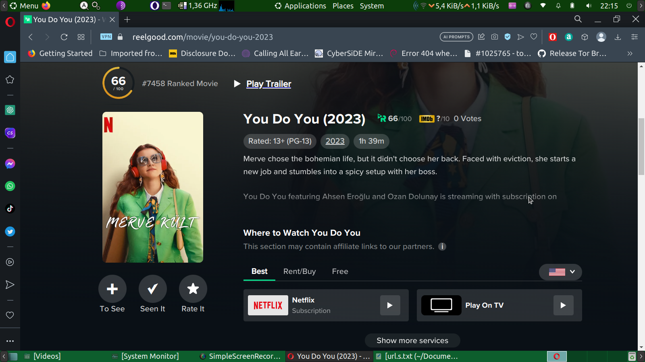Open the tab grid icon beside reload
This screenshot has height=362, width=645.
click(81, 37)
